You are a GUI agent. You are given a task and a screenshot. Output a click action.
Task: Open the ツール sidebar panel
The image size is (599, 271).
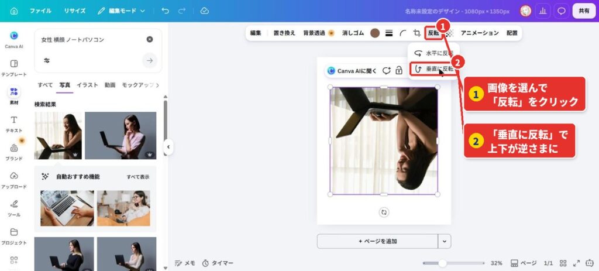point(14,208)
